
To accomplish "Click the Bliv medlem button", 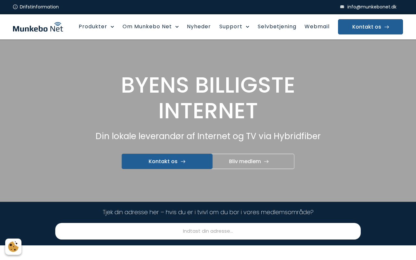I will [x=253, y=162].
